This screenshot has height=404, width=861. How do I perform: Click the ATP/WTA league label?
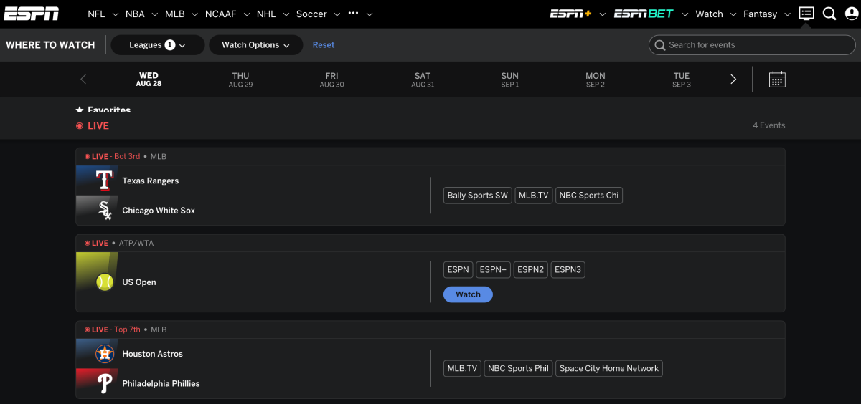[x=136, y=243]
